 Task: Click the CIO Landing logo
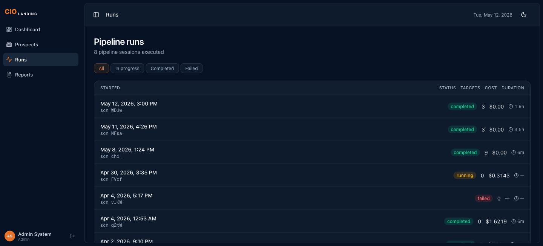(21, 12)
